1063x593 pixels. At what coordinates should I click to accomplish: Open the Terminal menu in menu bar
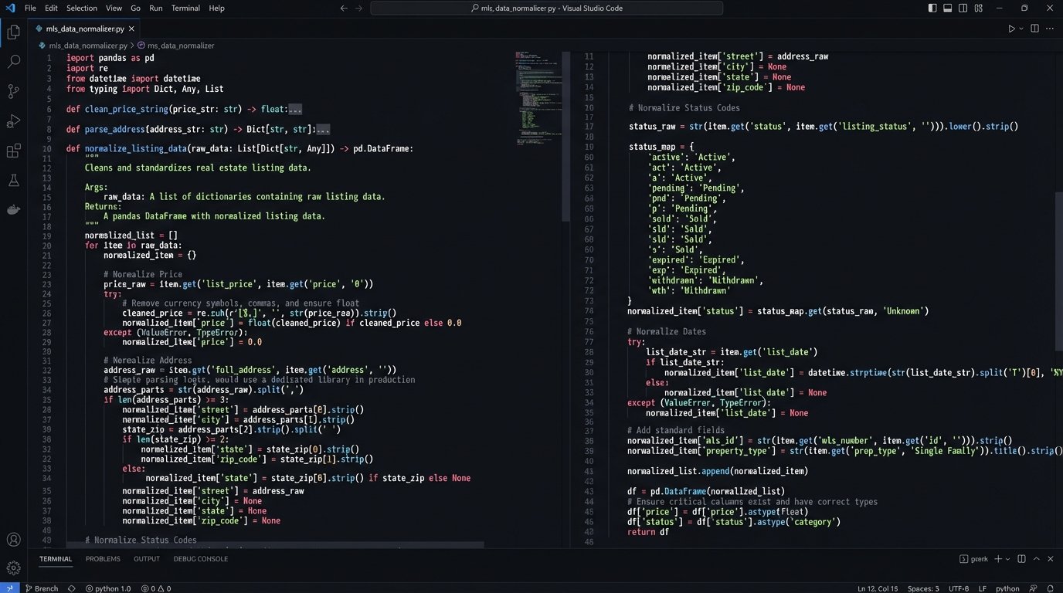click(185, 8)
